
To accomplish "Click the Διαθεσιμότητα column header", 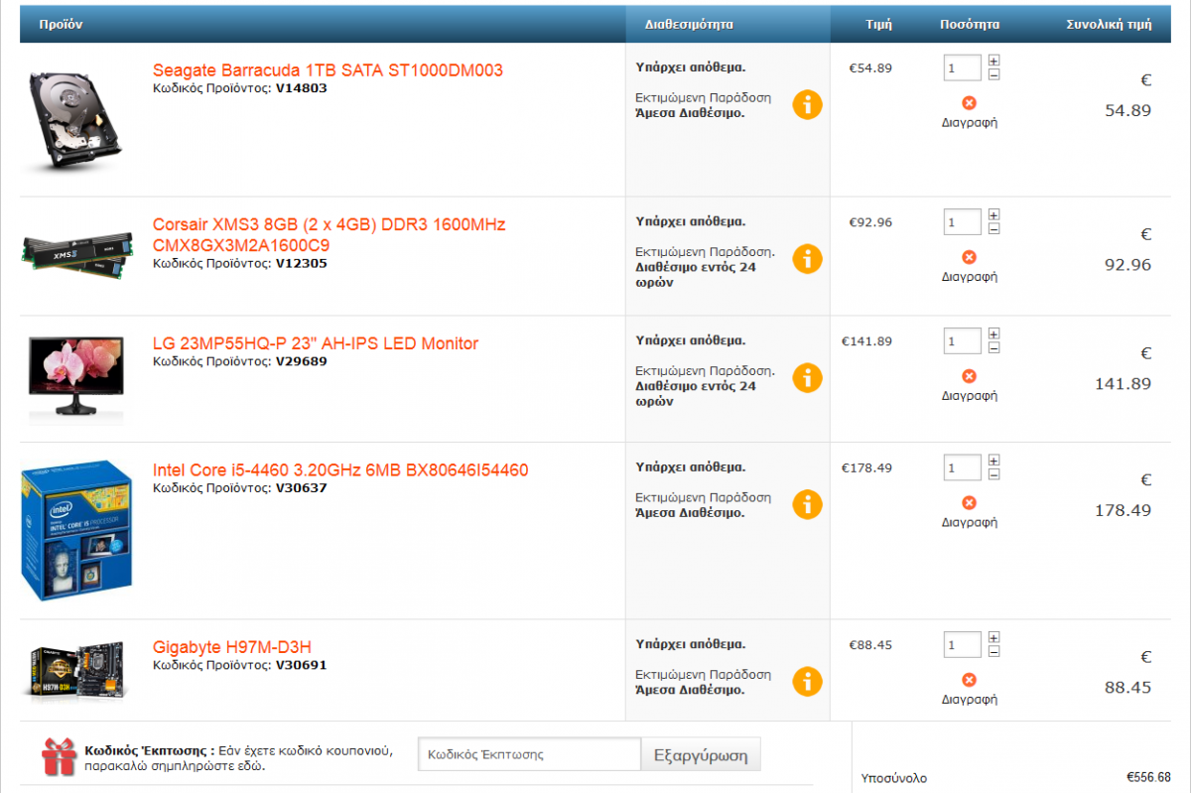I will pyautogui.click(x=688, y=24).
